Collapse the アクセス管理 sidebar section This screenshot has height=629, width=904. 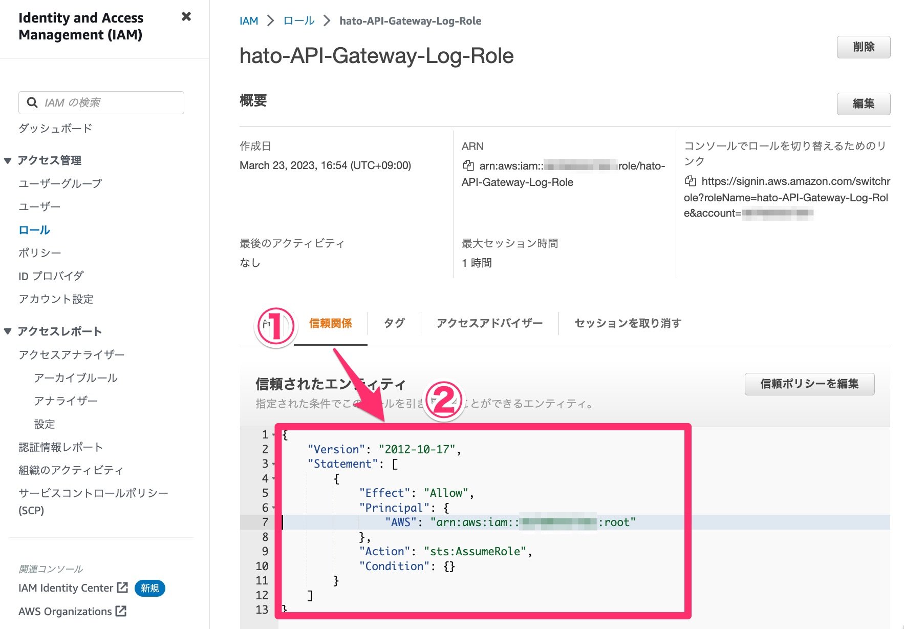click(x=7, y=160)
